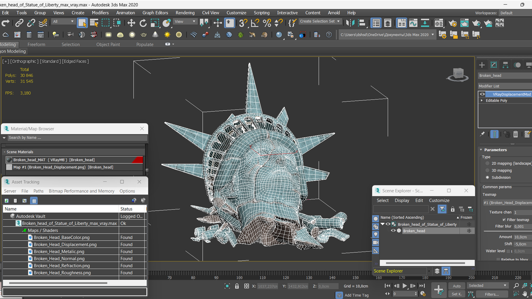Click Scene Explorer horizontal scrollbar

425,263
